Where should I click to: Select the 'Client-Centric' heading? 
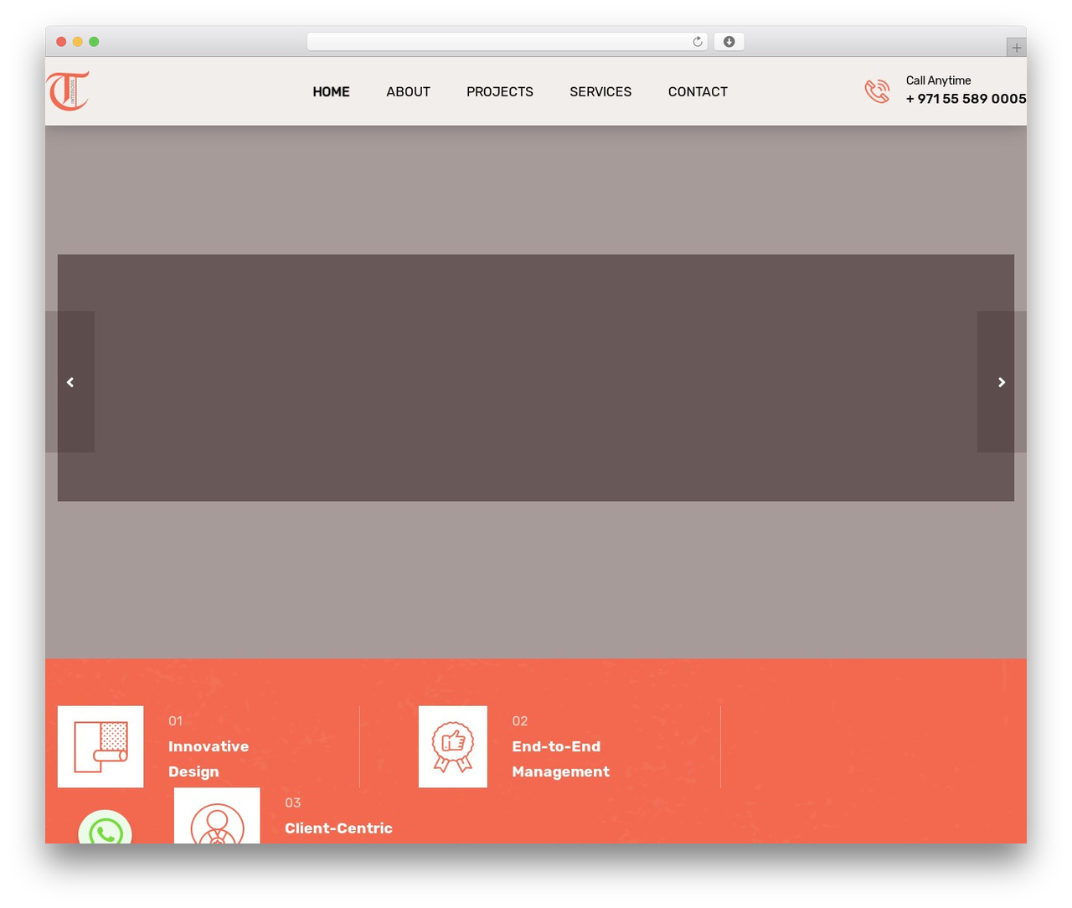(x=338, y=828)
